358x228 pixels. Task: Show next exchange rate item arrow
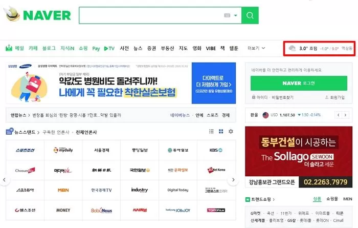point(345,115)
